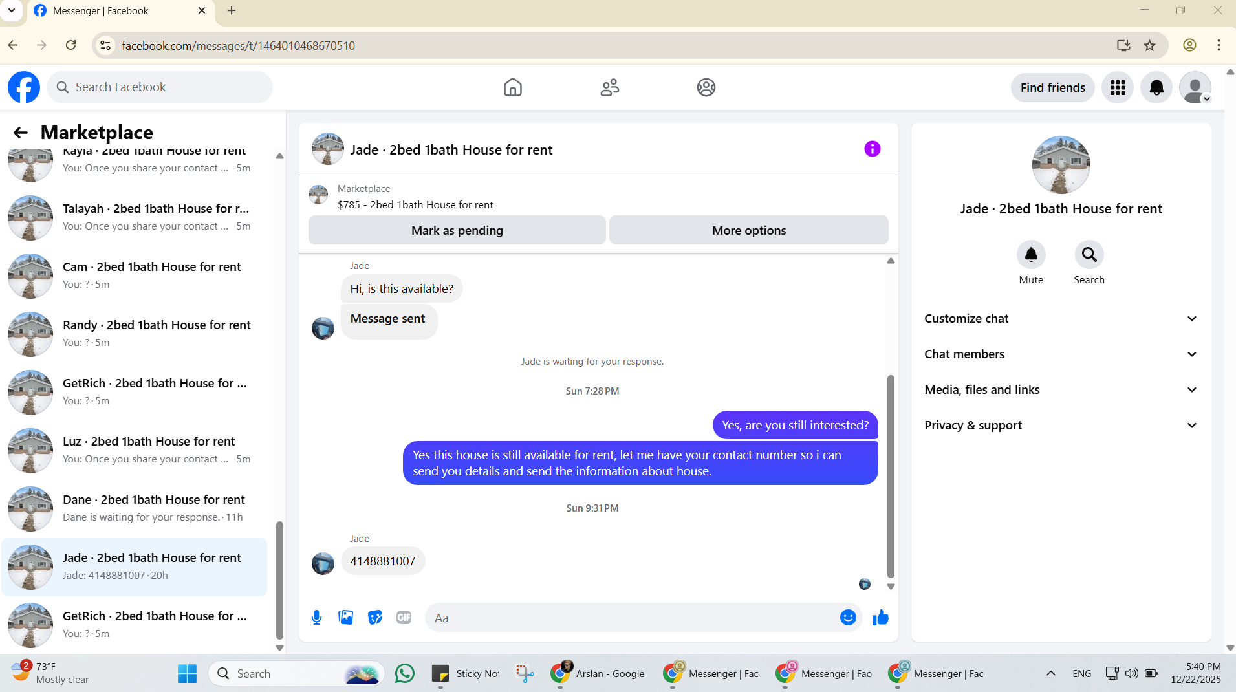Go back using the Marketplace back arrow
Screen dimensions: 1236x692
click(x=21, y=133)
